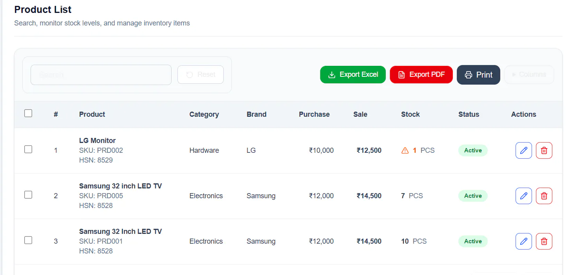Delete product with SKU PRD001
Image resolution: width=570 pixels, height=275 pixels.
coord(544,241)
